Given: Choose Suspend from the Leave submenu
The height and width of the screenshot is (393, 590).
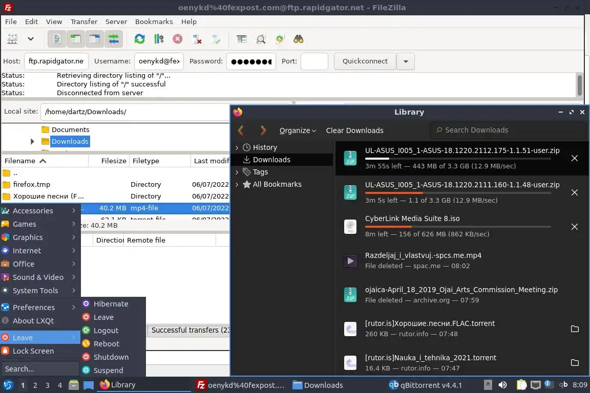Looking at the screenshot, I should [x=113, y=370].
